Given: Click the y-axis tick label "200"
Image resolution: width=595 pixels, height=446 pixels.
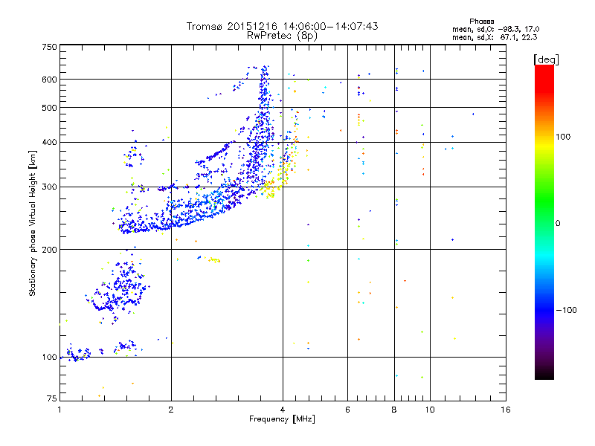Looking at the screenshot, I should point(49,250).
